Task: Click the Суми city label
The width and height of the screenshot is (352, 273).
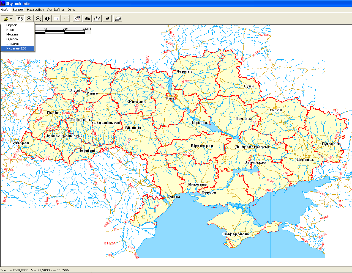Action: (x=249, y=86)
